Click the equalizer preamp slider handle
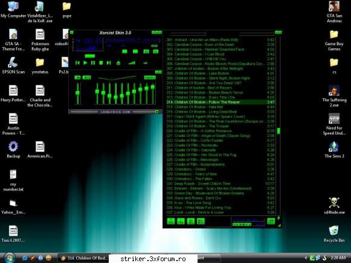This screenshot has height=263, width=351. pos(77,93)
